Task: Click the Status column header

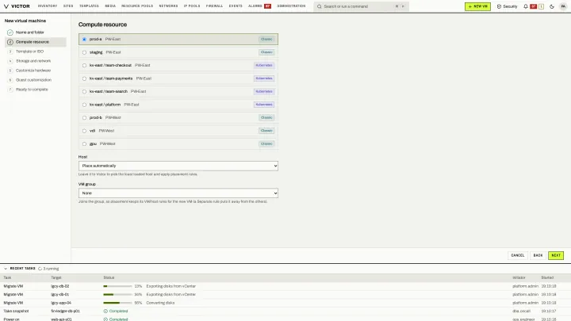Action: tap(109, 277)
